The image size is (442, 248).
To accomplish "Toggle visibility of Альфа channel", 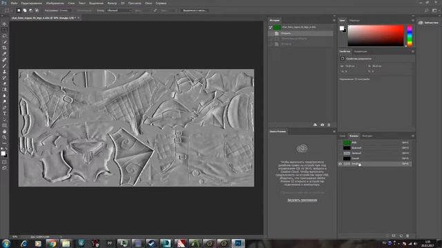I will coord(340,164).
